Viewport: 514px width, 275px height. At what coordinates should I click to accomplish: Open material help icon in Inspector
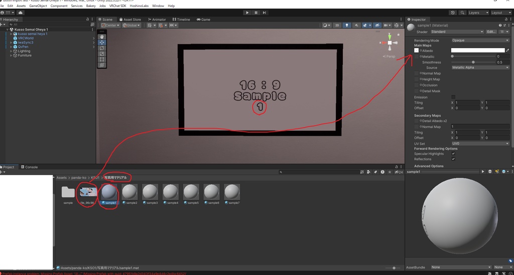coord(500,25)
